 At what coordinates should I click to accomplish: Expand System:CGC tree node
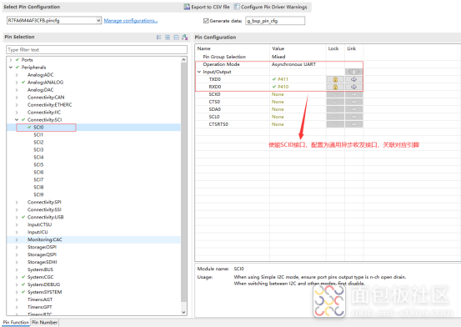pyautogui.click(x=17, y=277)
